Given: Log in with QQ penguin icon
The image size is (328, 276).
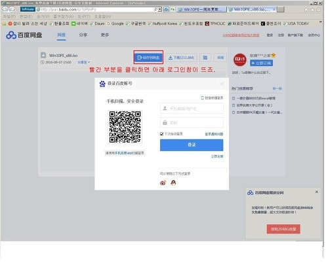Looking at the screenshot, I should (173, 182).
